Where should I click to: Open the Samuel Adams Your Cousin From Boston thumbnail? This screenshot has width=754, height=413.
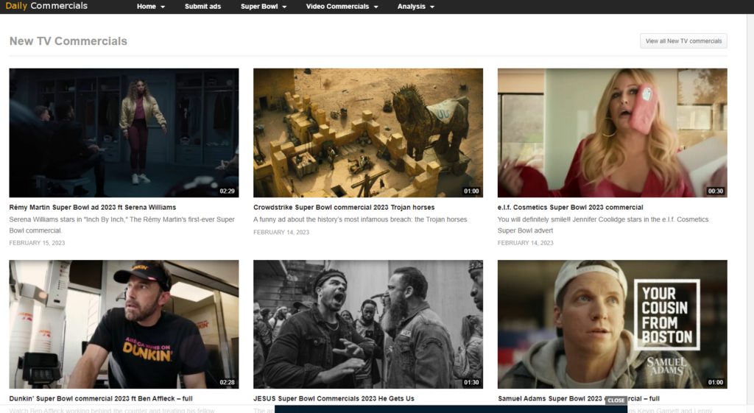click(x=612, y=324)
